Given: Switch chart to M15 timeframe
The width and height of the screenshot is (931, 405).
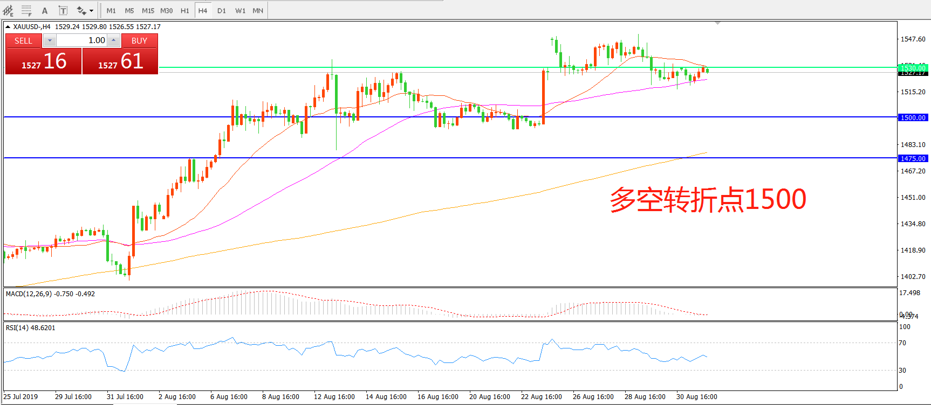Looking at the screenshot, I should coord(148,10).
